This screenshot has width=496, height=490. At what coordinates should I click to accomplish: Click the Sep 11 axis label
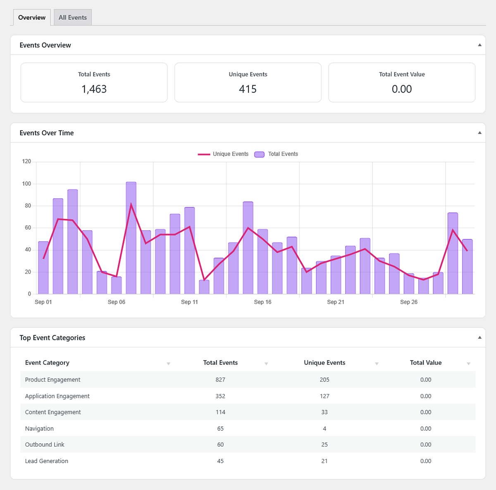(x=189, y=302)
